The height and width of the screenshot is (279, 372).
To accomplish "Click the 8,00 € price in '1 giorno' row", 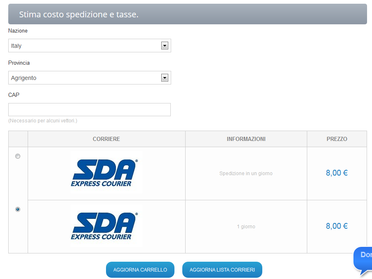I will tap(337, 226).
